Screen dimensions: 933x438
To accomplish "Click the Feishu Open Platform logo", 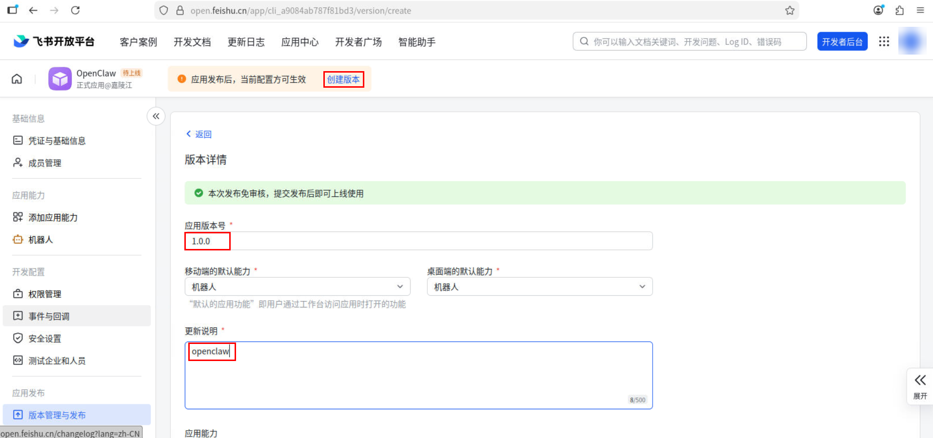I will tap(54, 41).
